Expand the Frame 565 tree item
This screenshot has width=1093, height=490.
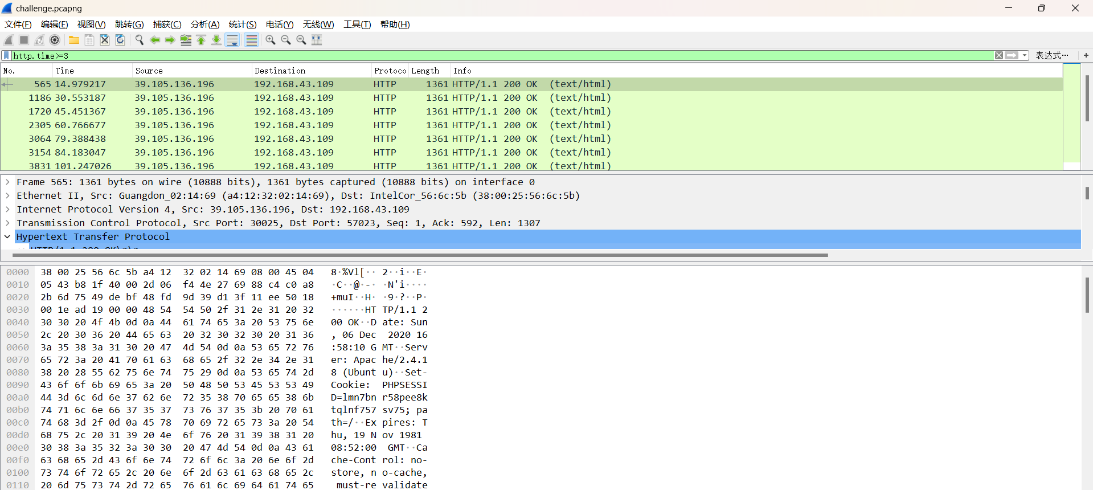coord(7,182)
